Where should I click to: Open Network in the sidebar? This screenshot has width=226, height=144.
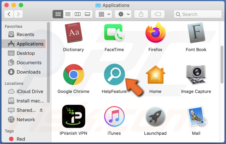point(24,119)
